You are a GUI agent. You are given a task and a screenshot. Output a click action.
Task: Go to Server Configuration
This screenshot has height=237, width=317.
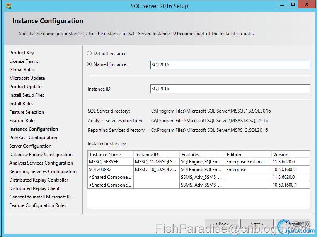(x=30, y=146)
